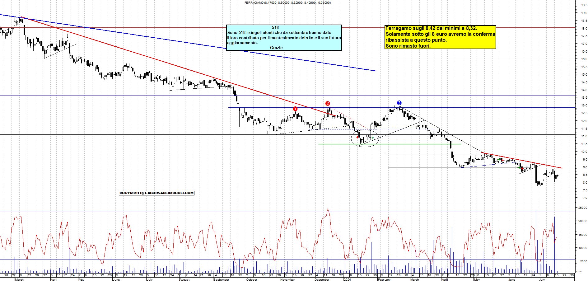The height and width of the screenshot is (281, 588).
Task: Click the 20000 volume axis label
Action: pyautogui.click(x=583, y=221)
